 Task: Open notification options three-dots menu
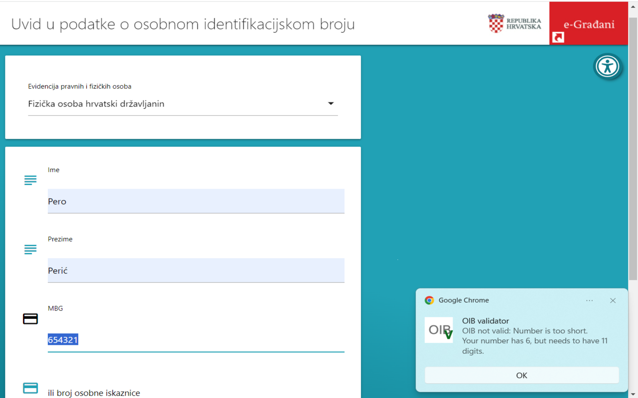(x=590, y=300)
